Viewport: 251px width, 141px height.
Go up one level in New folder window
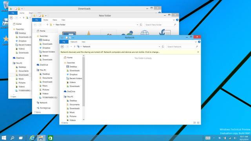(x=47, y=25)
